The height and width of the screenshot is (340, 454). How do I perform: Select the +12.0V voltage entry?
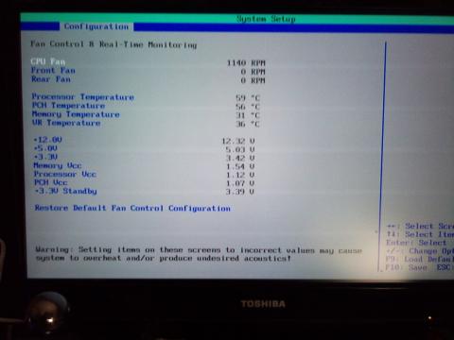coord(48,140)
